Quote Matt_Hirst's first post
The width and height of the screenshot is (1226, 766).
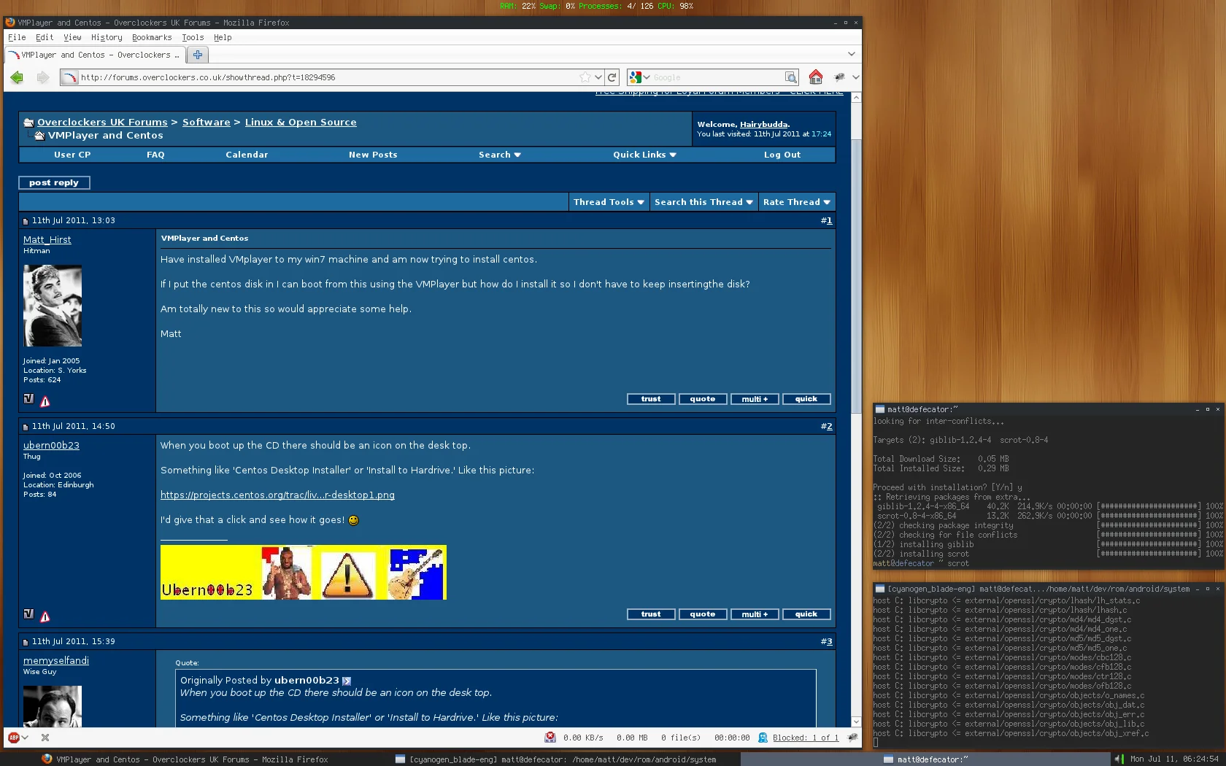[703, 399]
